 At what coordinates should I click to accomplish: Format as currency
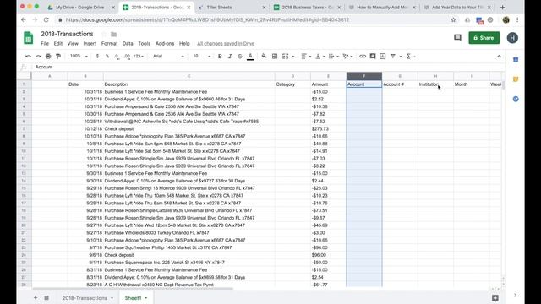pos(97,57)
